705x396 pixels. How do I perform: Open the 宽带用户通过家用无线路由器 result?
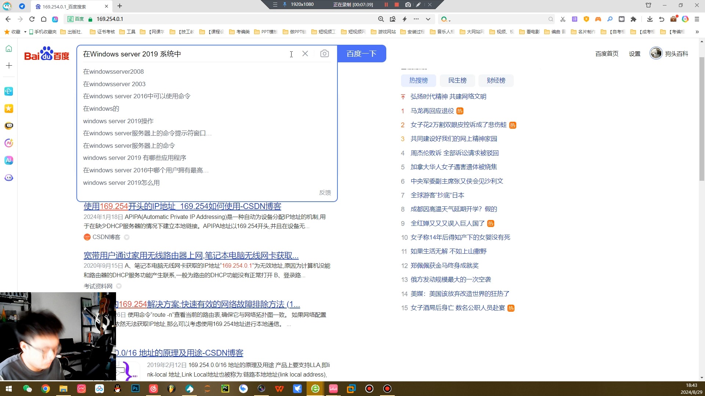click(191, 255)
